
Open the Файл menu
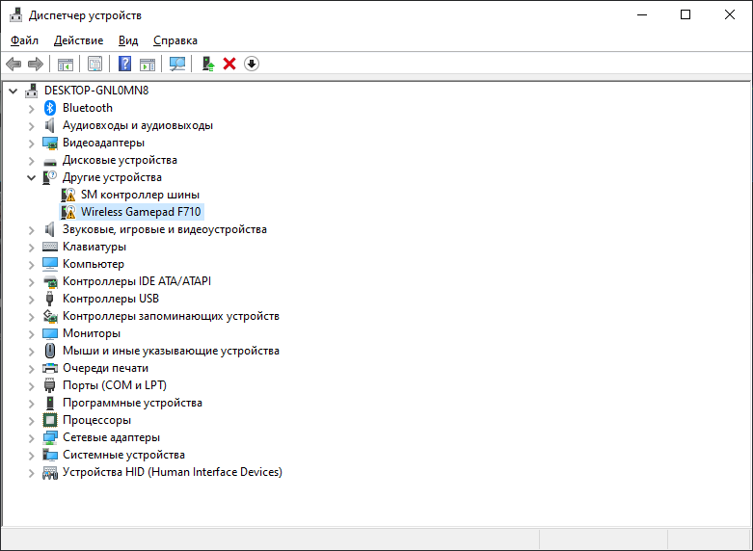[25, 40]
